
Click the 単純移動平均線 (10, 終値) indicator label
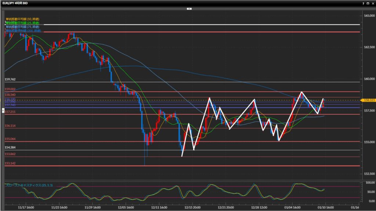point(22,19)
